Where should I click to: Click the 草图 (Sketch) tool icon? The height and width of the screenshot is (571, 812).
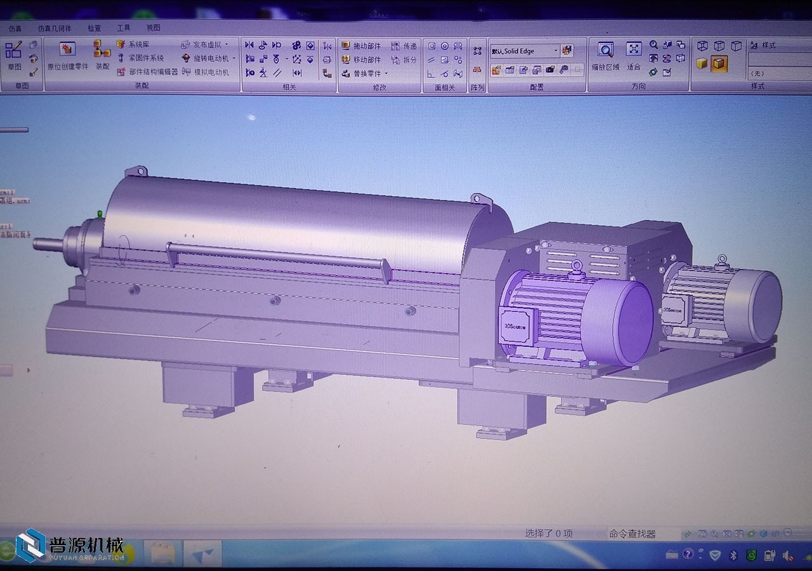tap(13, 51)
